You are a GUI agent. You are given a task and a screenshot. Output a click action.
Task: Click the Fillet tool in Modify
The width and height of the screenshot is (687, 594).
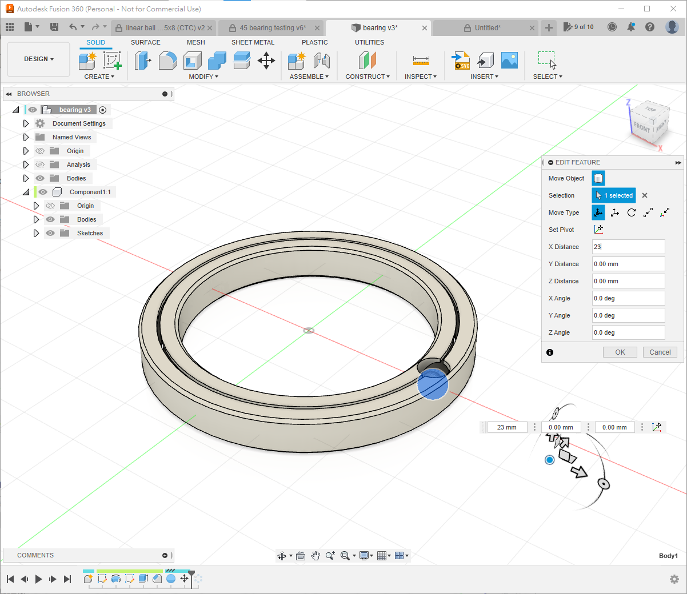167,61
